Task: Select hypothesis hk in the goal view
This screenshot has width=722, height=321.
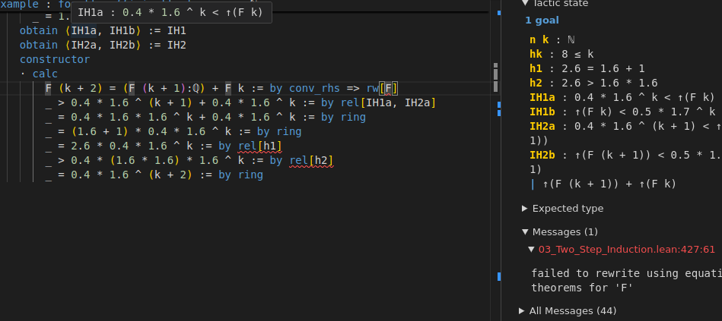Action: click(x=536, y=54)
